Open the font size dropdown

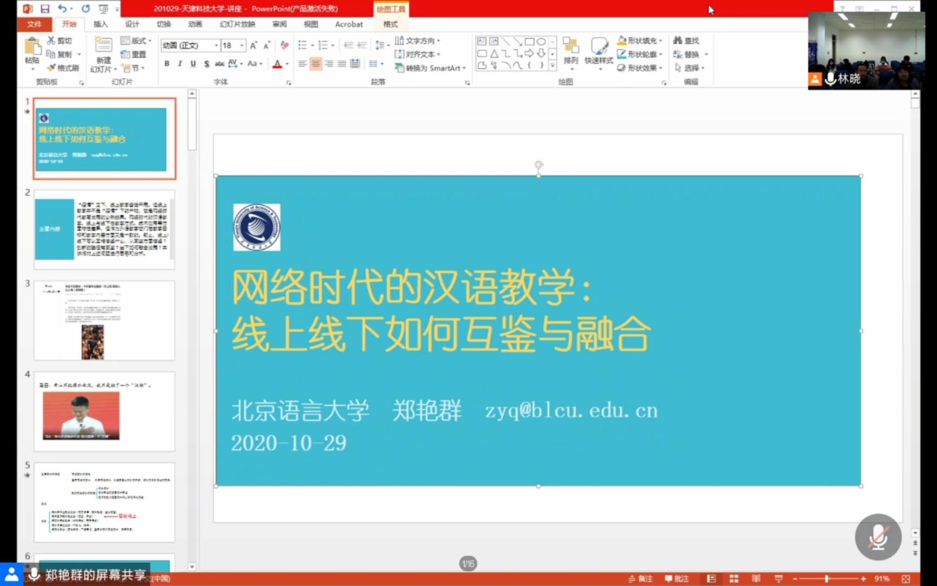(x=242, y=46)
